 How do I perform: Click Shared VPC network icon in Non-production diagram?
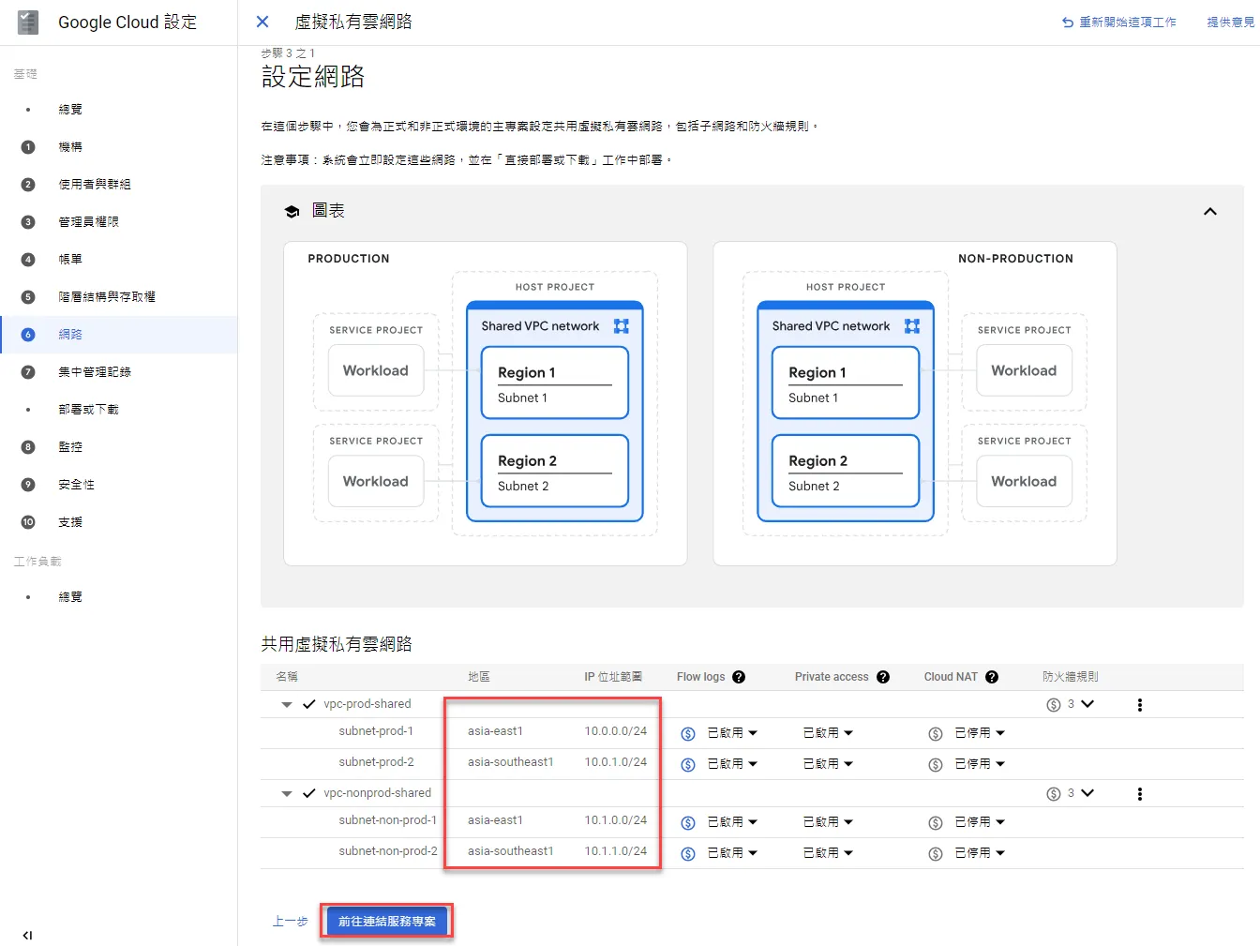click(x=912, y=326)
